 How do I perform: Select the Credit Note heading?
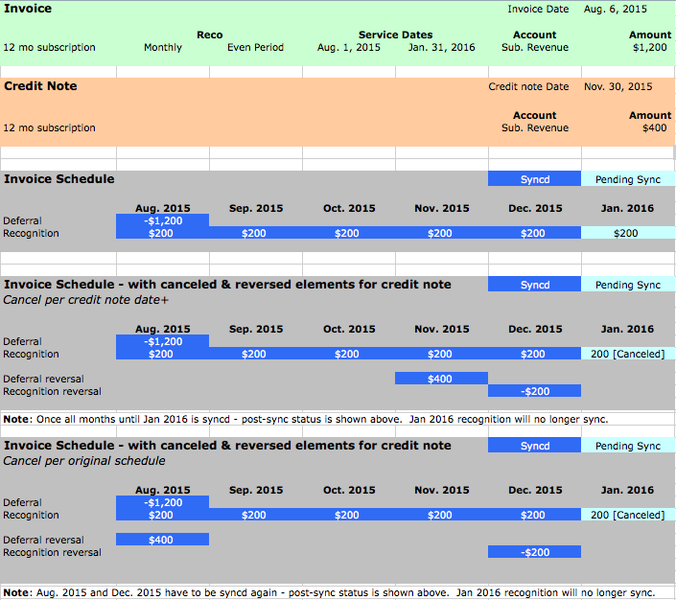tap(40, 86)
